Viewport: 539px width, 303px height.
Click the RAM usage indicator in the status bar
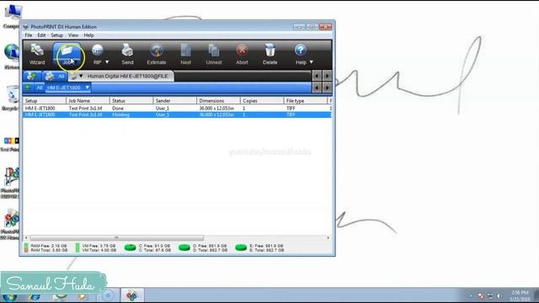click(x=26, y=247)
